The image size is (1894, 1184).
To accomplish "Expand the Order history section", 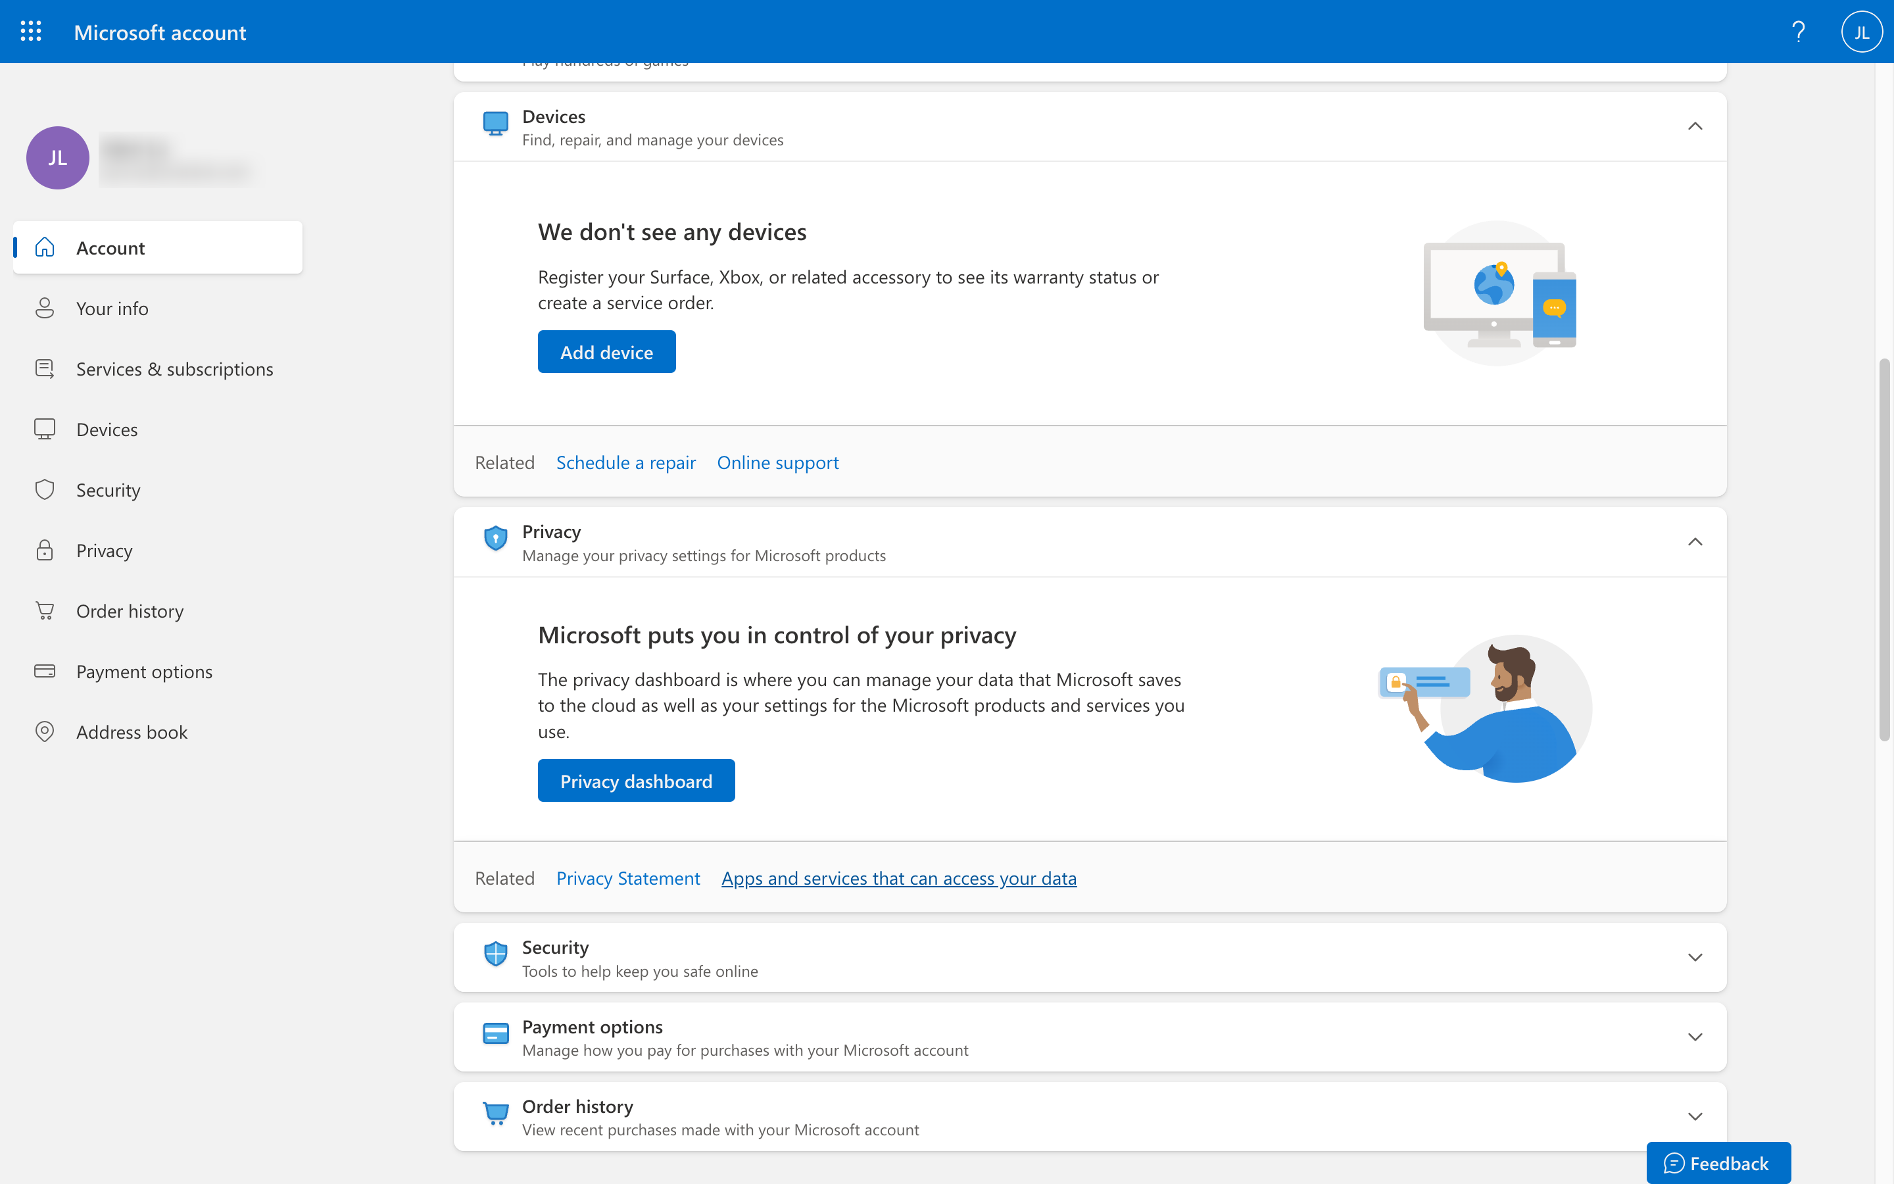I will click(x=1695, y=1117).
